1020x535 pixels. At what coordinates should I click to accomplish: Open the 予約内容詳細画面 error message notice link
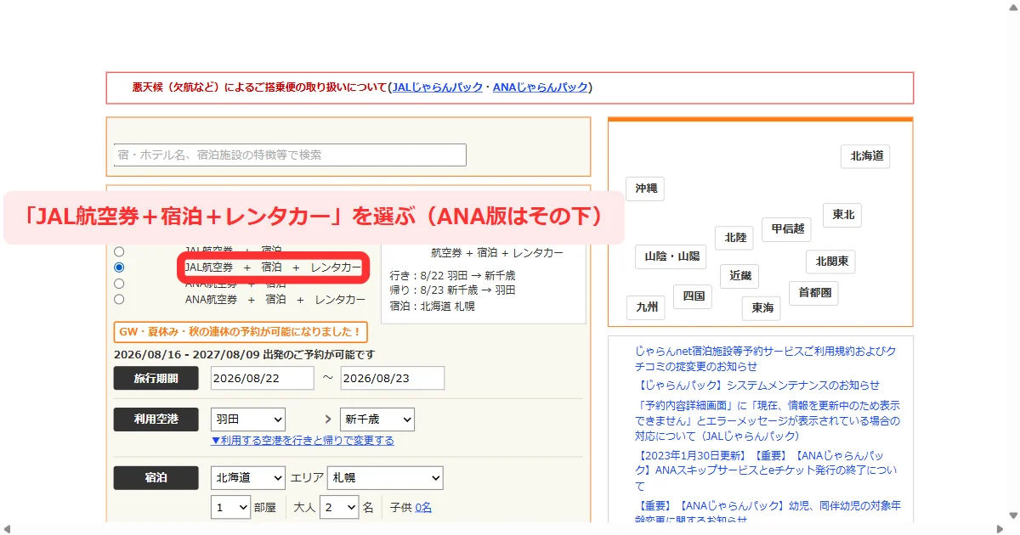[x=768, y=420]
